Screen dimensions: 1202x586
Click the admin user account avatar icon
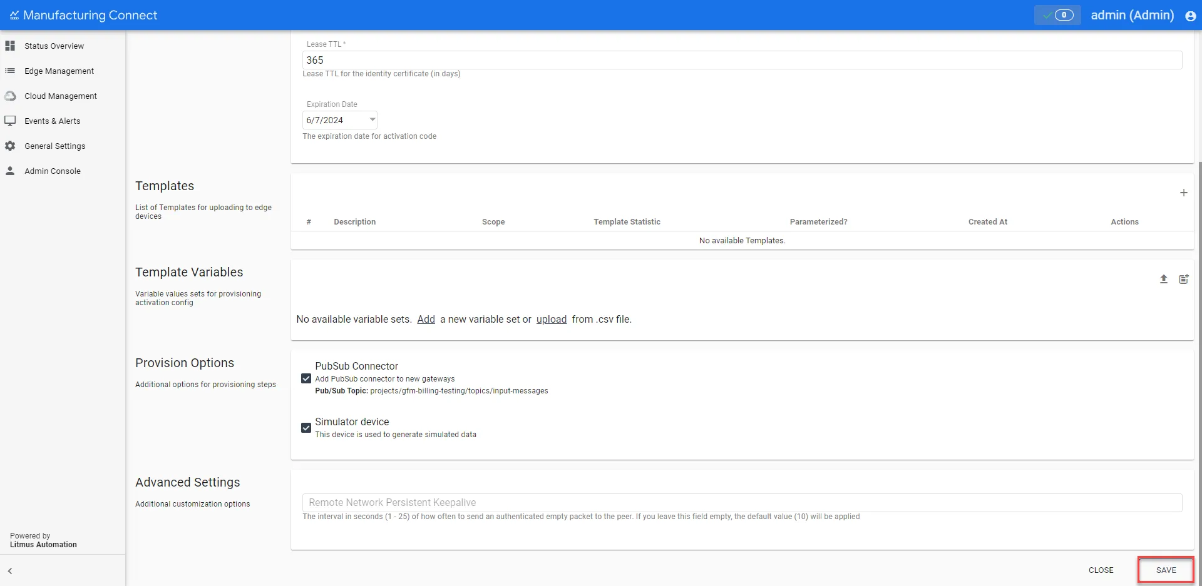tap(1190, 16)
